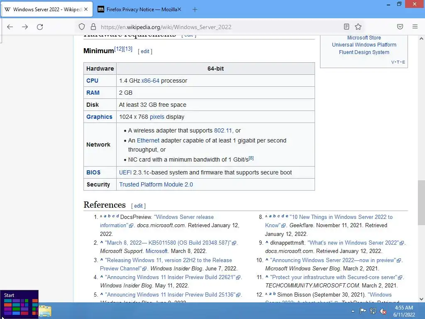This screenshot has height=319, width=425.
Task: Select the '2 GB' RAM value
Action: (x=126, y=93)
